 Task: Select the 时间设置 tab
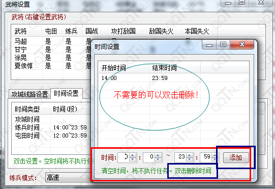click(x=66, y=93)
